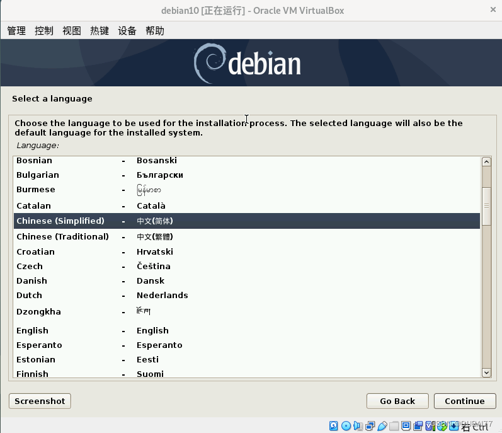This screenshot has height=433, width=502.
Task: Click the Screenshot button
Action: [x=40, y=401]
